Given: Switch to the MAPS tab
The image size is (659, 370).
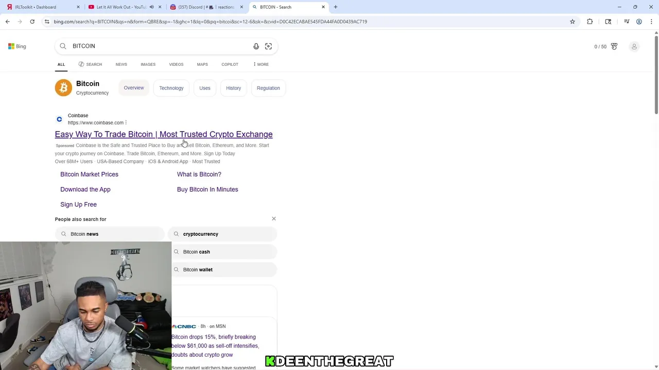Looking at the screenshot, I should click(202, 64).
